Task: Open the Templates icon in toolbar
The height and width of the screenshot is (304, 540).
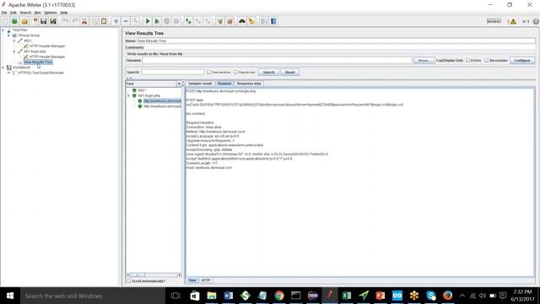Action: tap(15, 21)
